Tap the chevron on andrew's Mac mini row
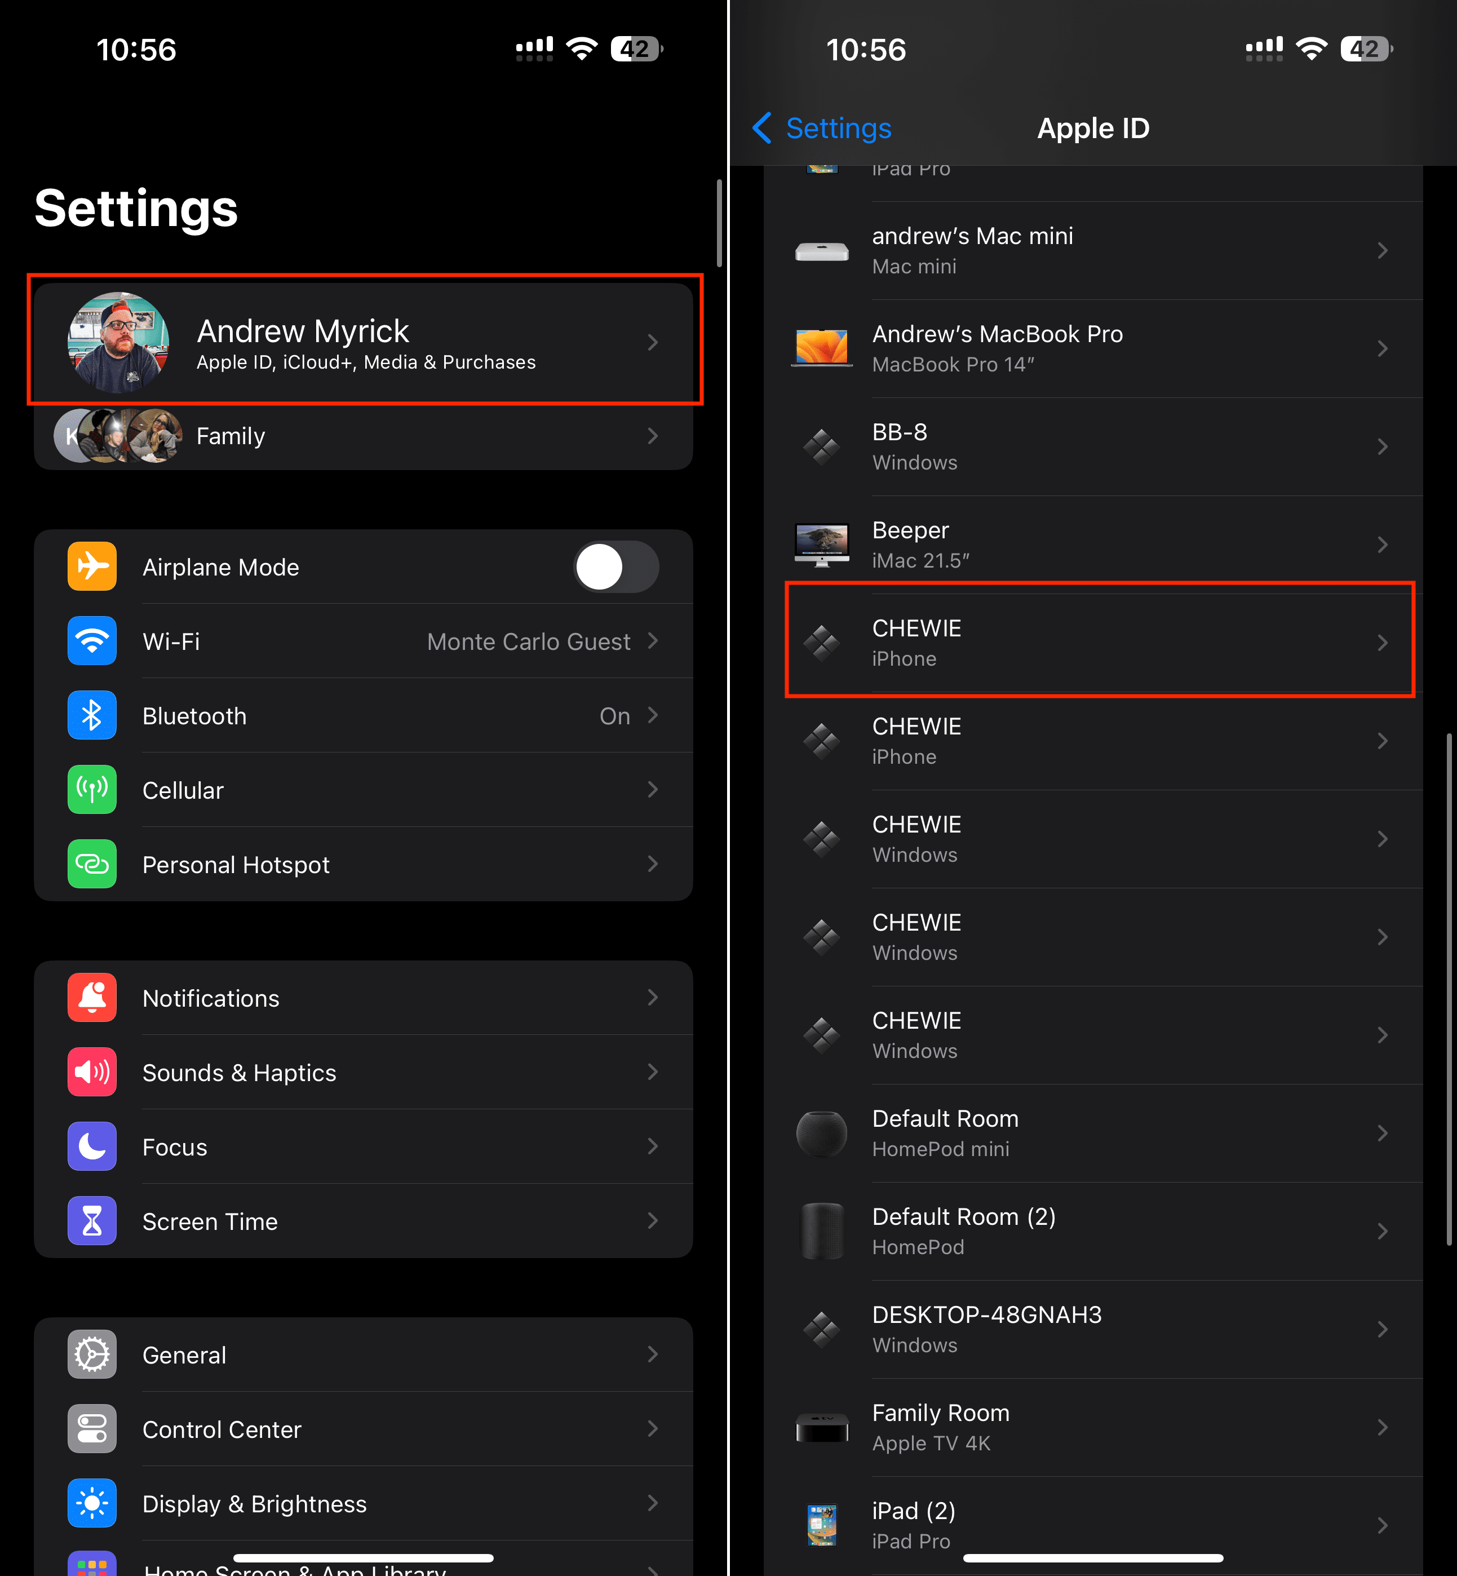The width and height of the screenshot is (1457, 1576). coord(1383,251)
